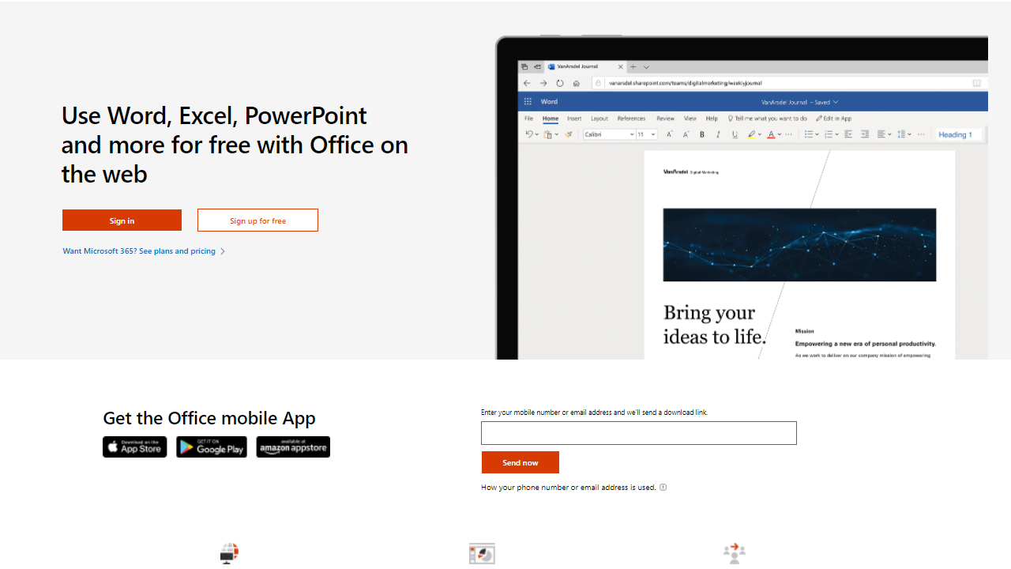
Task: Apply the red font color
Action: [x=771, y=134]
